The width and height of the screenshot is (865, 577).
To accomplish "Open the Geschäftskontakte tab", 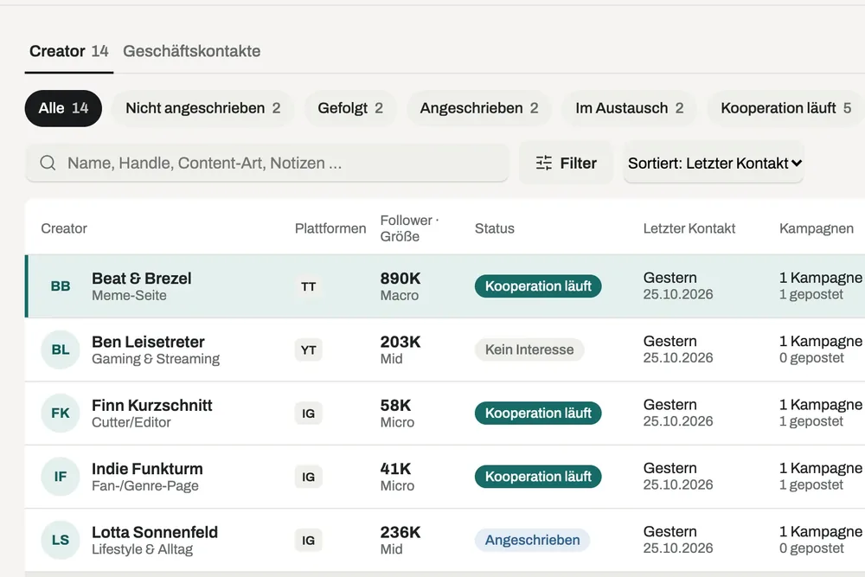I will pyautogui.click(x=191, y=51).
